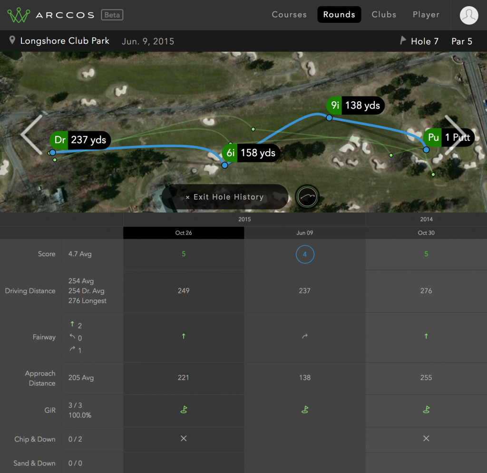Click the Beta badge

coord(112,15)
